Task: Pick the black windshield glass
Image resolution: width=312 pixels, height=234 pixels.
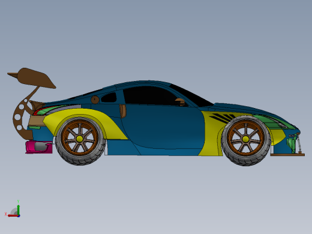Action: 191,95
